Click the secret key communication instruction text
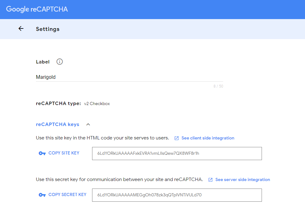The width and height of the screenshot is (305, 217). click(x=120, y=179)
